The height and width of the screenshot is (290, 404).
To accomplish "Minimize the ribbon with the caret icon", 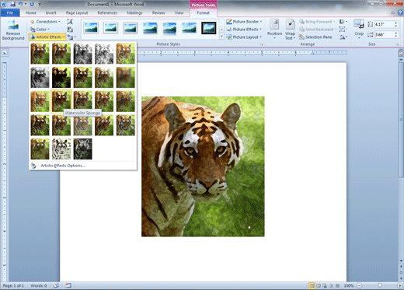I will tap(393, 12).
